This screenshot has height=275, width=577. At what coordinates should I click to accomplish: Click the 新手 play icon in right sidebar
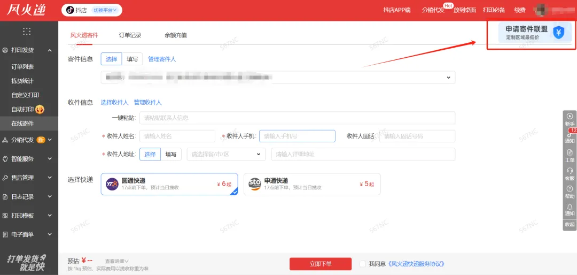click(x=570, y=116)
